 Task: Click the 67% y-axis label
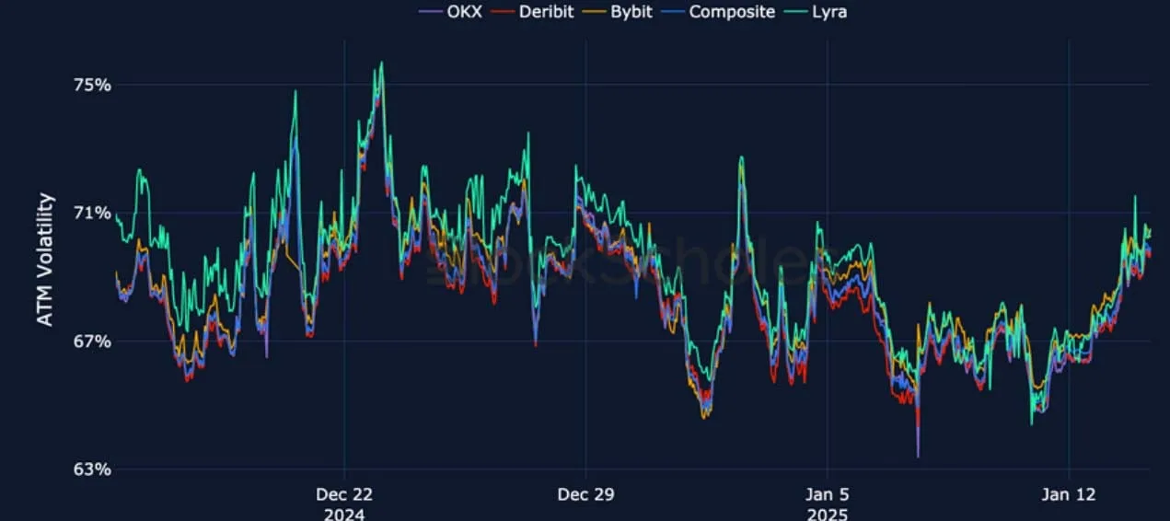[91, 342]
